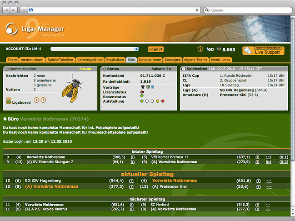Open (i) info for VfB Komet Bremen 17
Image resolution: width=295 pixels, height=221 pixels.
point(257,157)
